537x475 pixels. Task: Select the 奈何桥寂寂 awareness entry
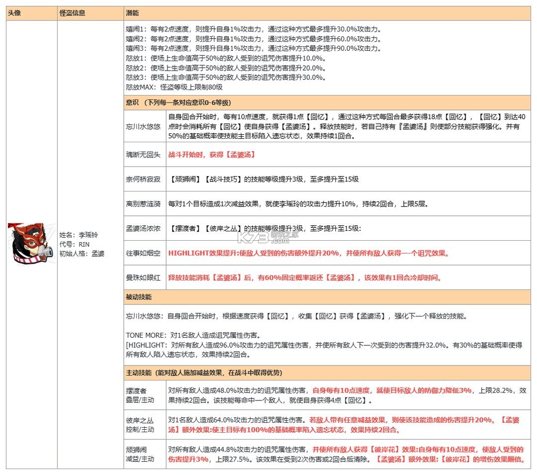tap(143, 179)
